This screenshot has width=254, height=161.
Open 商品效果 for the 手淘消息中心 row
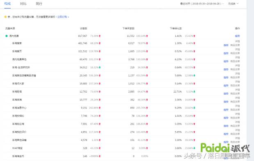point(235,110)
